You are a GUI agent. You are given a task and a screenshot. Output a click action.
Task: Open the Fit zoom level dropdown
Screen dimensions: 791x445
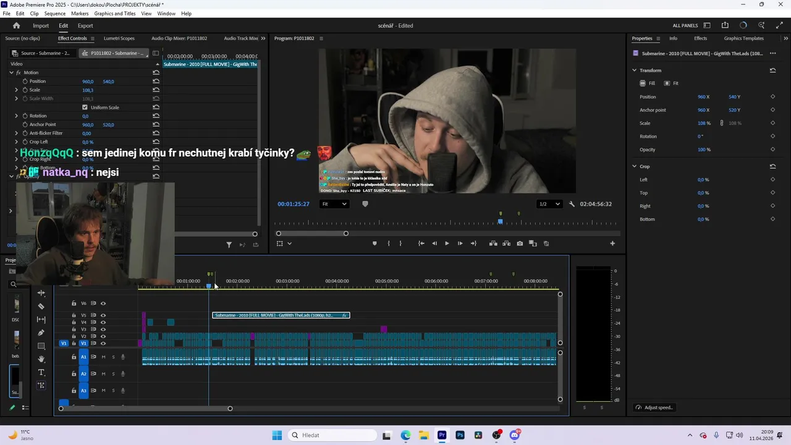(x=334, y=204)
